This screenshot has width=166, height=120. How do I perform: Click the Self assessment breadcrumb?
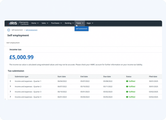tap(17, 30)
